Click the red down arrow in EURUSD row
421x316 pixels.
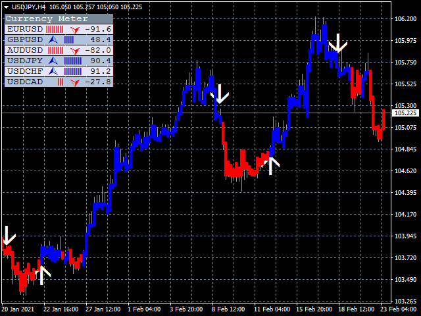[76, 30]
